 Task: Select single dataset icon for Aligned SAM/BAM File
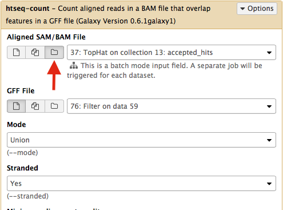click(x=16, y=52)
